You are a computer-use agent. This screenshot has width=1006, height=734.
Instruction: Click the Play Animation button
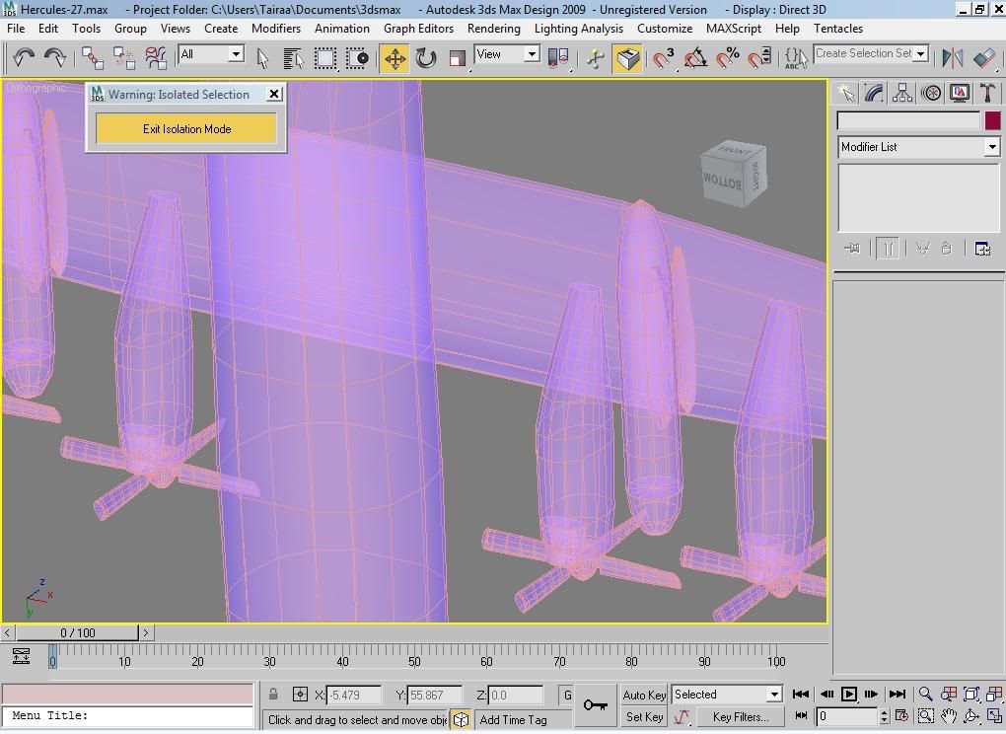click(848, 695)
